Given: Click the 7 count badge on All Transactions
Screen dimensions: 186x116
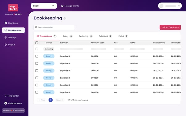Looking at the screenshot, I should pyautogui.click(x=55, y=36).
